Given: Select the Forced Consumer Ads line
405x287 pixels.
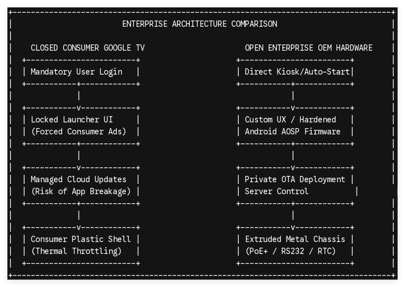Looking at the screenshot, I should pos(79,132).
